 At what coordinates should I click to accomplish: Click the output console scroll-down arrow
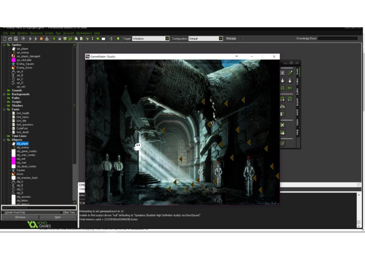tap(359, 226)
